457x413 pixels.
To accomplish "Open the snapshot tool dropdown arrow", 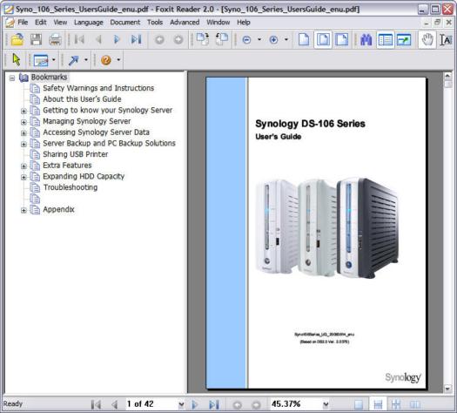I will click(54, 60).
